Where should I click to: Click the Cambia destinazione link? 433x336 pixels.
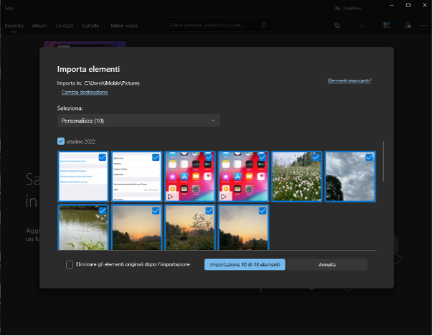coord(85,93)
